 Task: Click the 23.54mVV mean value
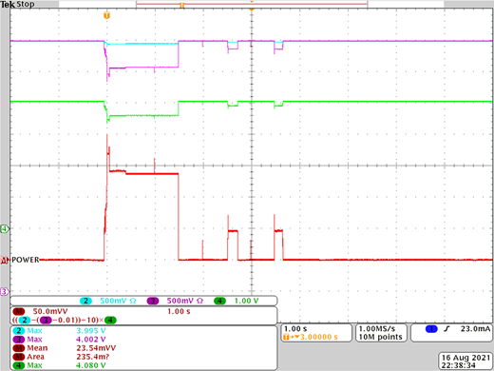(x=96, y=348)
